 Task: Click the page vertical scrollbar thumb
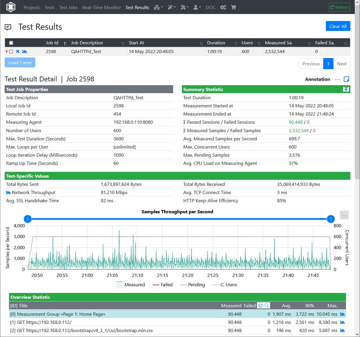coord(357,92)
